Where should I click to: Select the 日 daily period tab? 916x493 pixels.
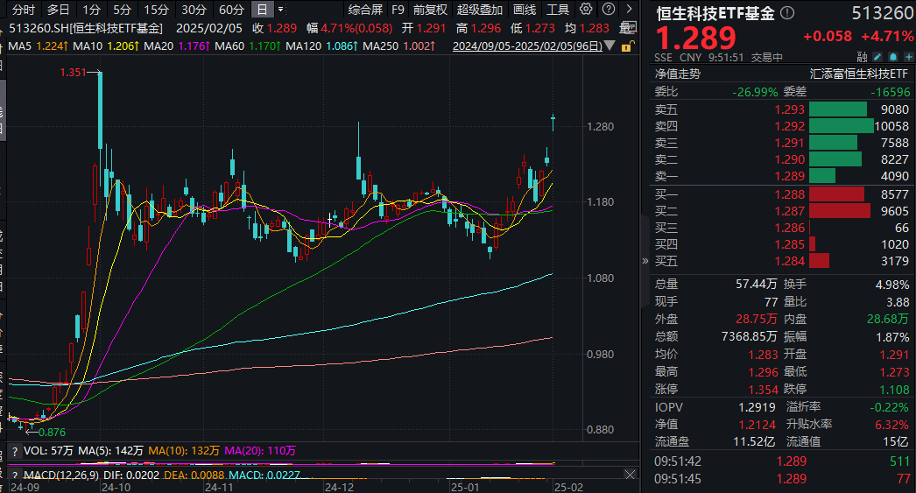263,10
